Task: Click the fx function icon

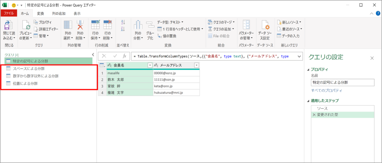Action: 125,56
